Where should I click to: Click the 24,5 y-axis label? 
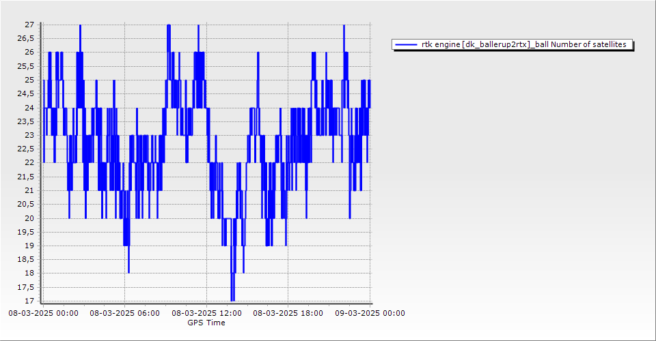(x=26, y=94)
